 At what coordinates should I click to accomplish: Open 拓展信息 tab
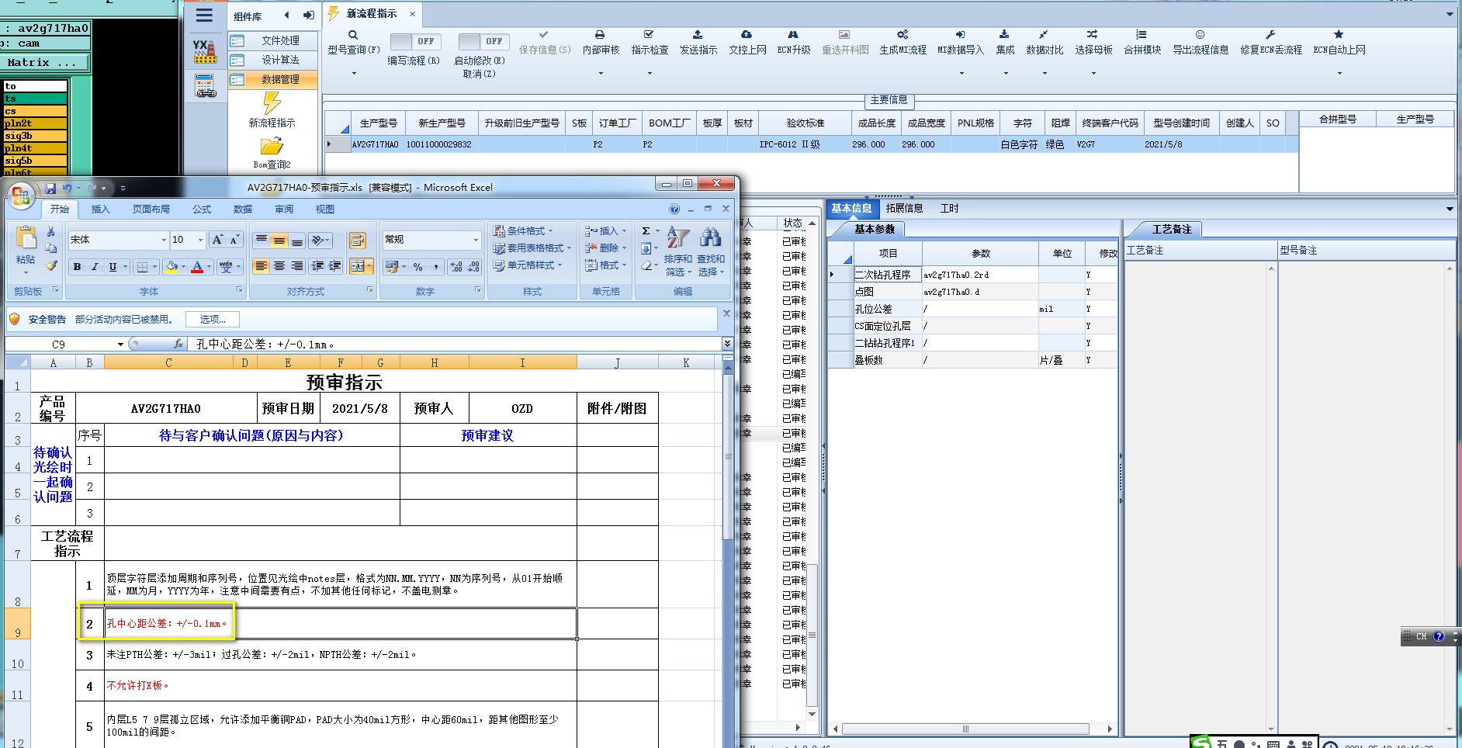pyautogui.click(x=904, y=209)
